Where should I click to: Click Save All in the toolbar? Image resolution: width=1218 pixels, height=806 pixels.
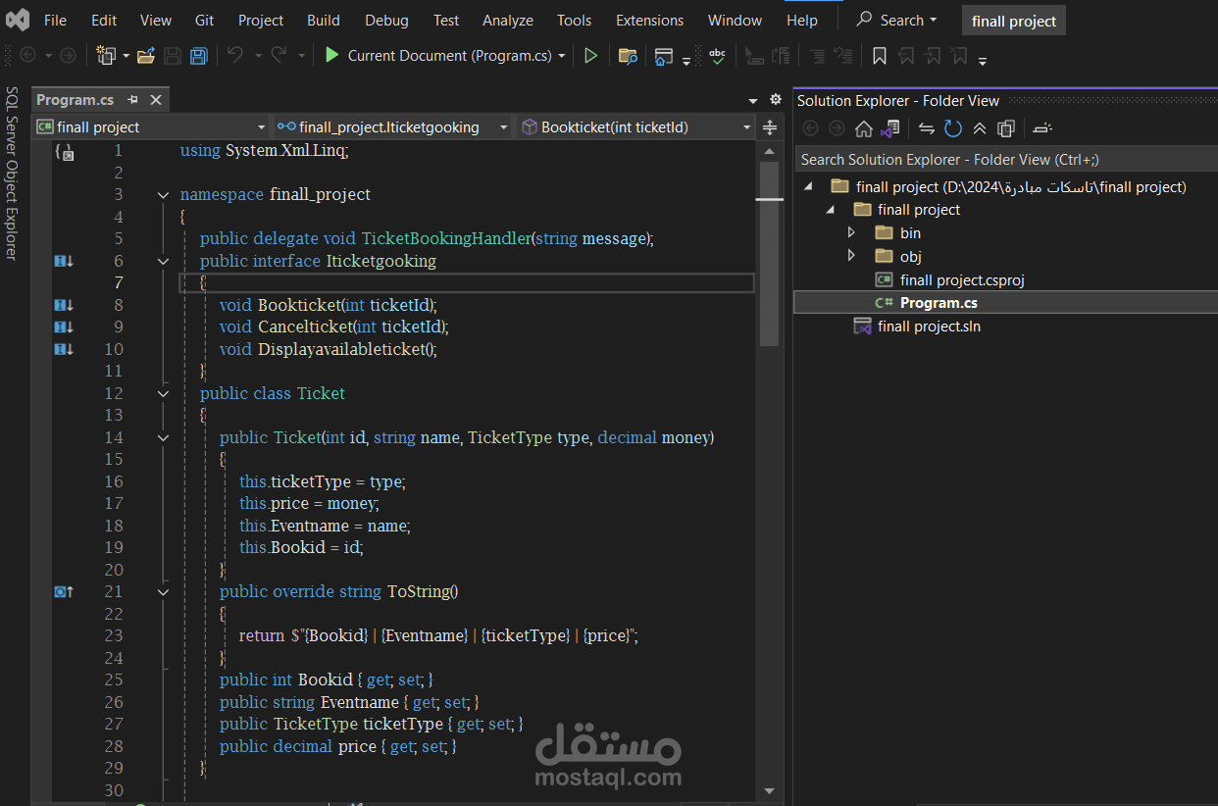click(x=198, y=56)
